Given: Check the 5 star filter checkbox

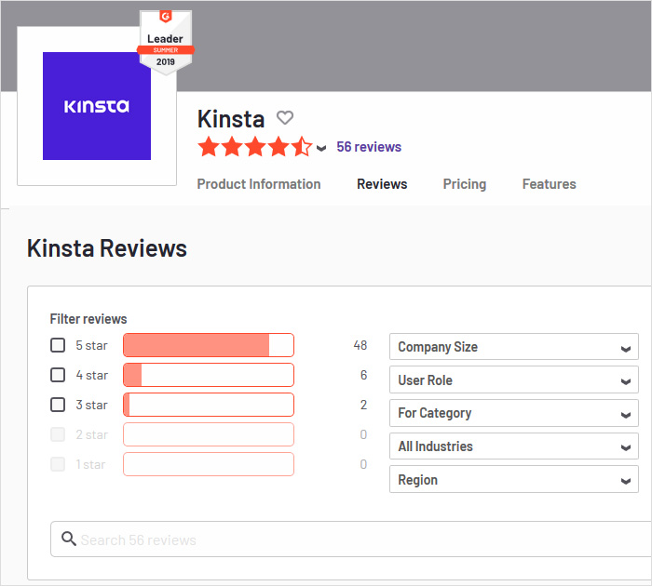Looking at the screenshot, I should click(x=58, y=345).
